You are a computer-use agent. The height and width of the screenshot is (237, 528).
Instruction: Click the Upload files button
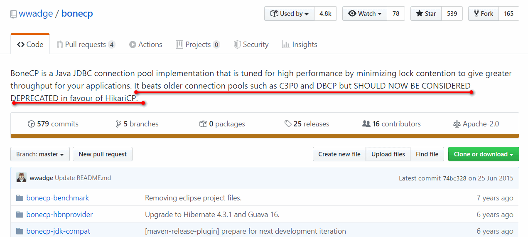388,154
